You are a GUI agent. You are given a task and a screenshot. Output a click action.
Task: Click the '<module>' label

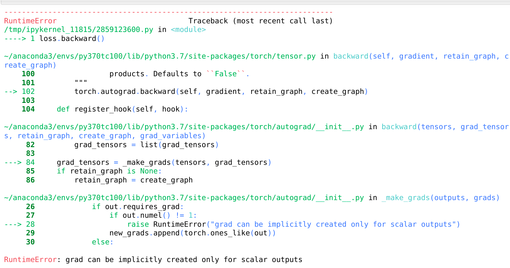[x=188, y=30]
